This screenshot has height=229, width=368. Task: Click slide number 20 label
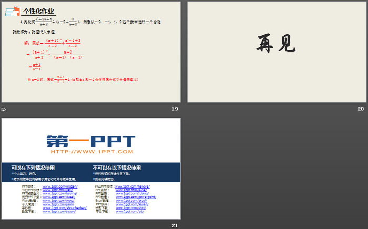tap(360, 109)
